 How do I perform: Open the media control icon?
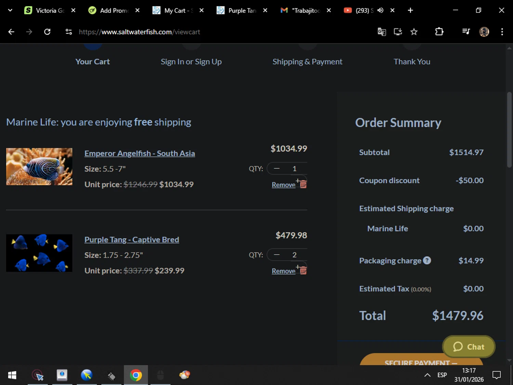pyautogui.click(x=466, y=32)
